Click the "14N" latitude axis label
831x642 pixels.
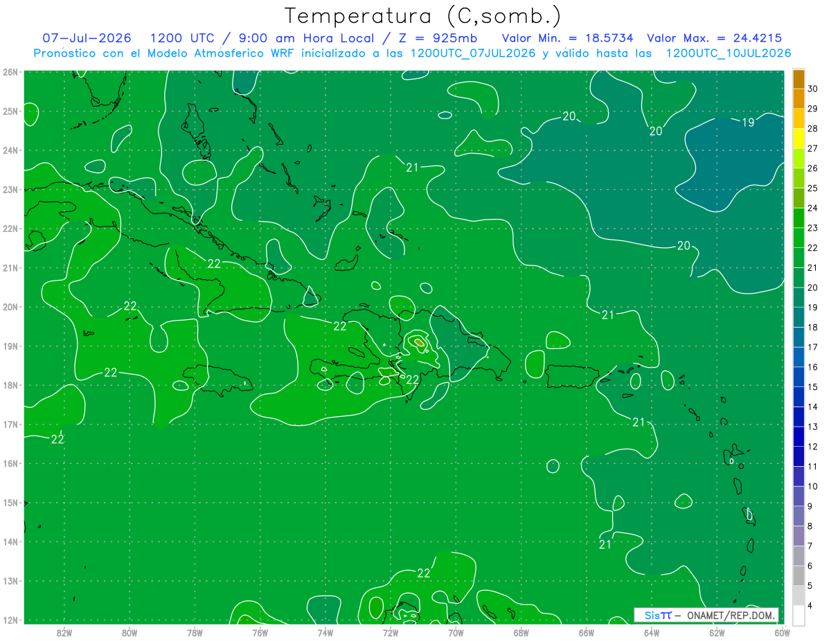click(10, 542)
